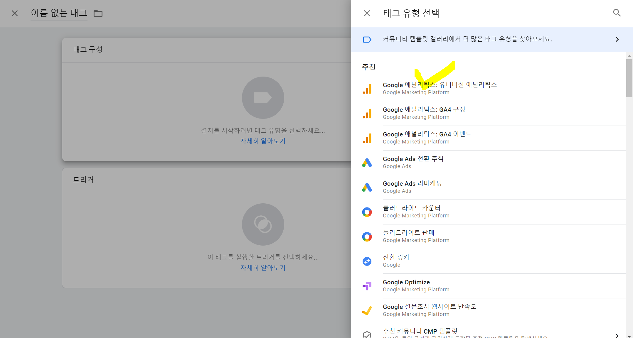Click the 전환 링커 blue arrows icon
The width and height of the screenshot is (633, 338).
[367, 261]
